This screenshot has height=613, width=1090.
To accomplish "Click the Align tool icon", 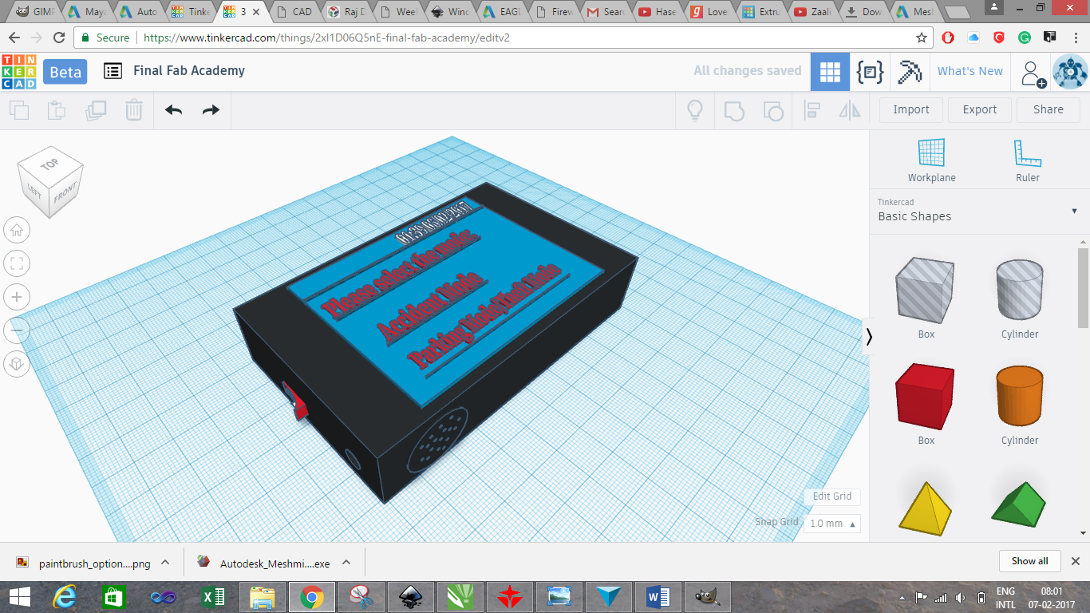I will (x=812, y=110).
